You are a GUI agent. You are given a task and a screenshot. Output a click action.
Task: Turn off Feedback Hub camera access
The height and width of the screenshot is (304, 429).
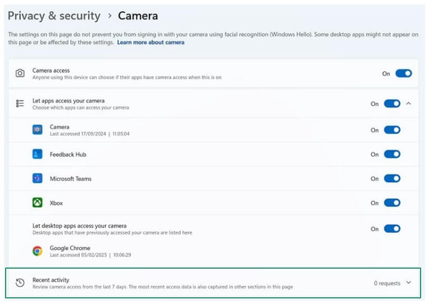click(391, 154)
